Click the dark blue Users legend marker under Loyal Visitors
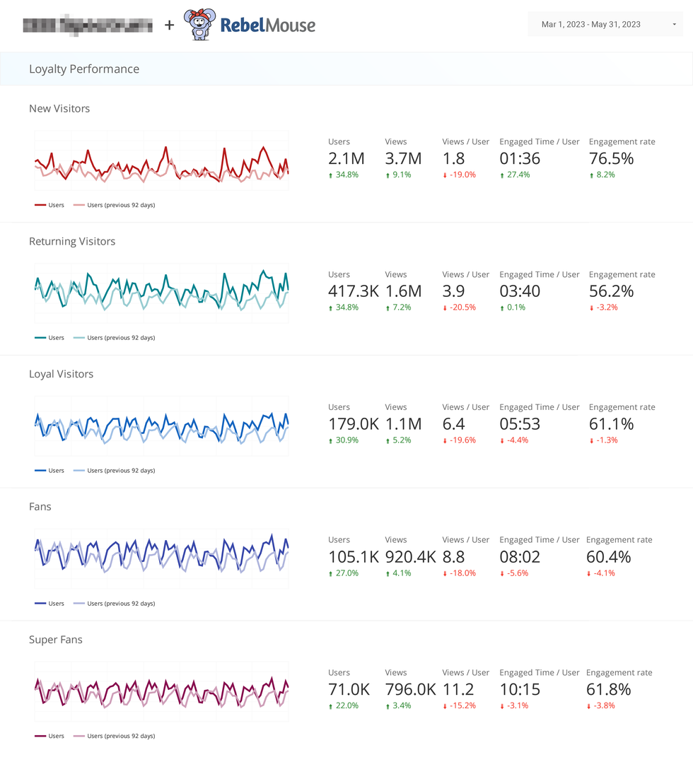The width and height of the screenshot is (693, 762). 40,470
